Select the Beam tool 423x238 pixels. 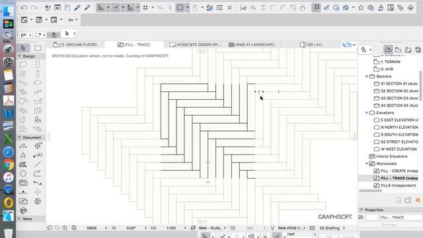(23, 83)
